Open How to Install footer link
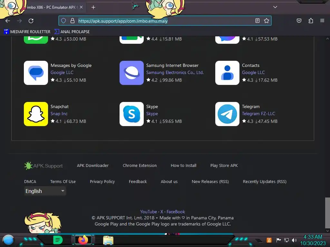This screenshot has width=330, height=247. point(183,166)
